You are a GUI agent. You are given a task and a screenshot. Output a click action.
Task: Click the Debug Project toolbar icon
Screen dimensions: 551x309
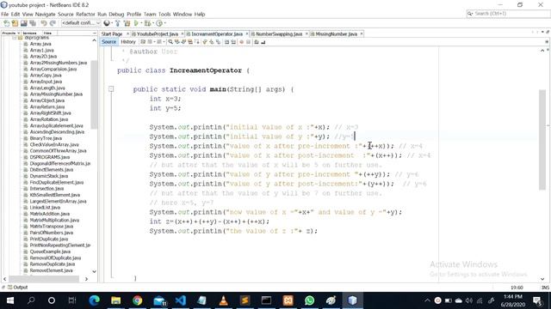click(x=147, y=23)
